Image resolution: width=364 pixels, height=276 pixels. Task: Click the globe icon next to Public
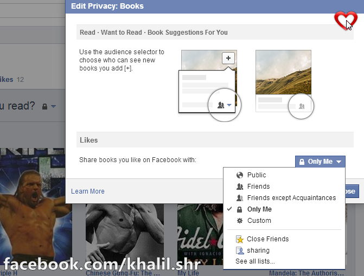pos(240,175)
